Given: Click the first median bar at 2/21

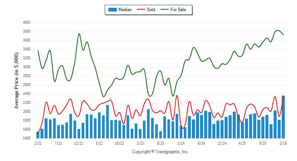Looking at the screenshot, I should [38, 135].
